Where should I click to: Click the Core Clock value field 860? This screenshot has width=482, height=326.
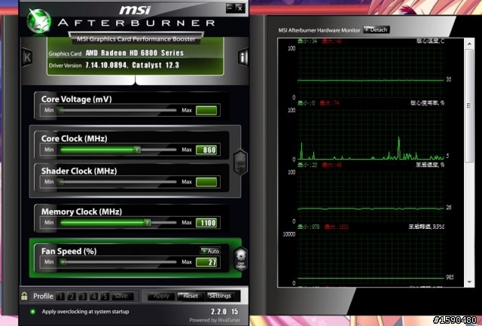click(206, 150)
